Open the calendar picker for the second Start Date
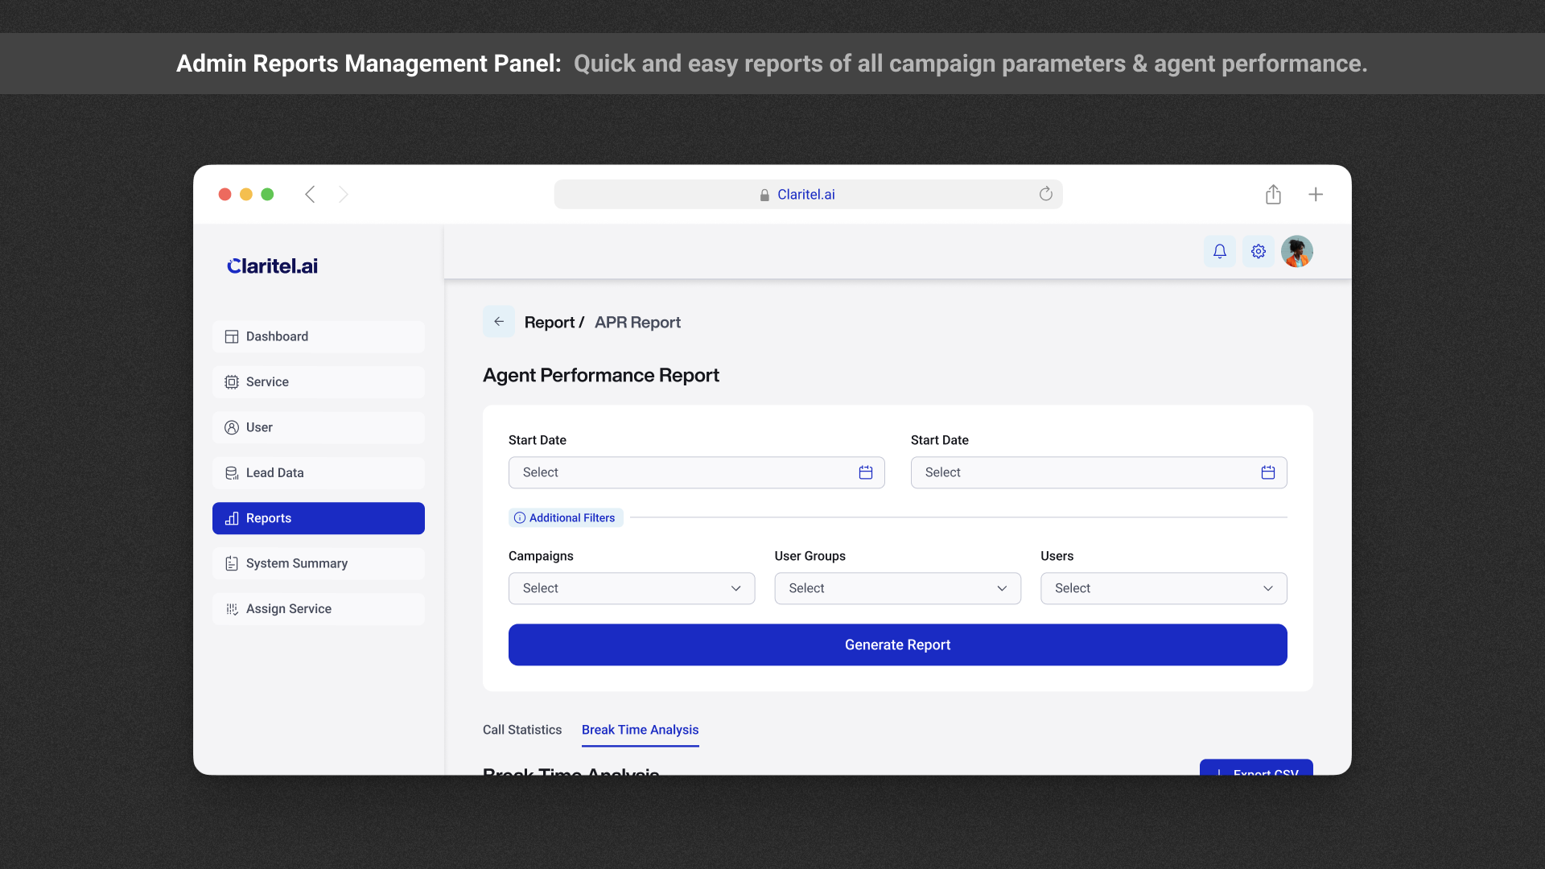The width and height of the screenshot is (1545, 869). (1267, 472)
